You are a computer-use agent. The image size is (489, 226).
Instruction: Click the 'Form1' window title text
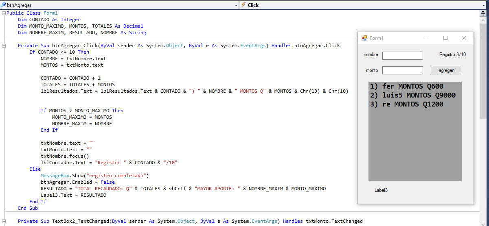point(377,38)
